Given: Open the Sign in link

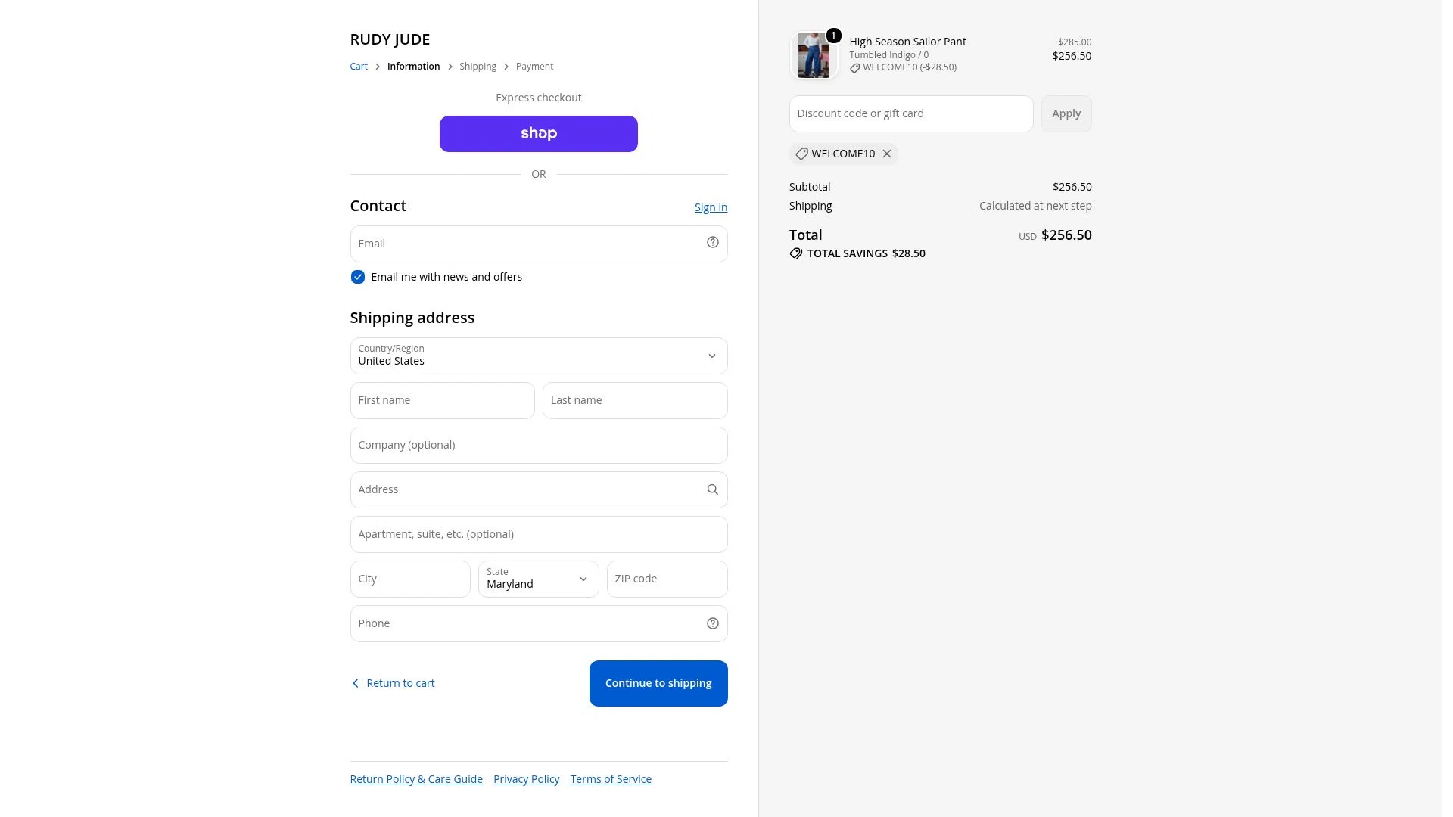Looking at the screenshot, I should (711, 207).
